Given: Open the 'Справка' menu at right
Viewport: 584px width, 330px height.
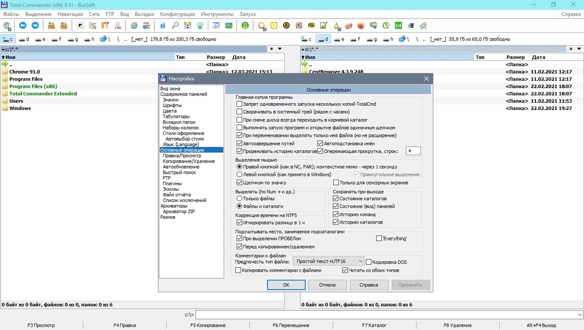Looking at the screenshot, I should tap(571, 14).
